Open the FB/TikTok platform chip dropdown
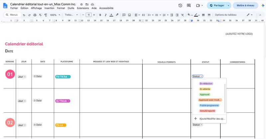The width and height of the screenshot is (266, 139). (x=63, y=77)
